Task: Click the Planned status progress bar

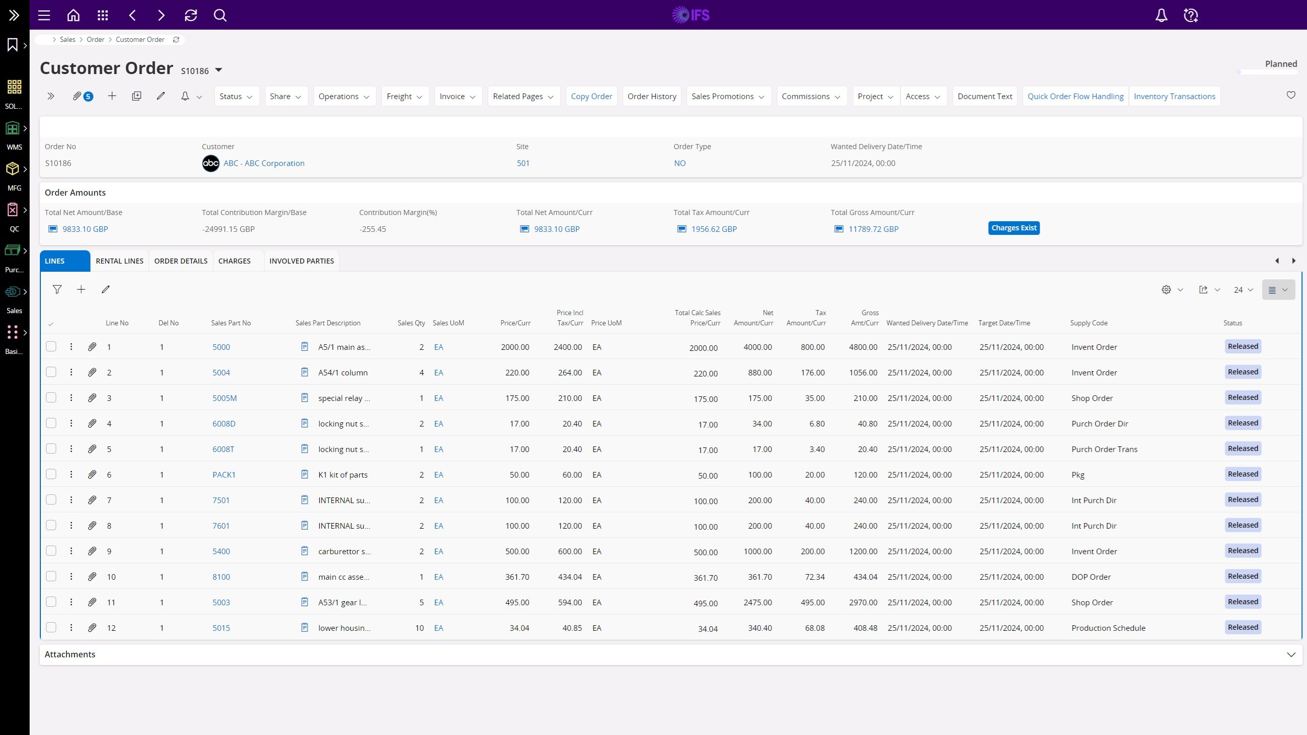Action: pyautogui.click(x=1267, y=72)
